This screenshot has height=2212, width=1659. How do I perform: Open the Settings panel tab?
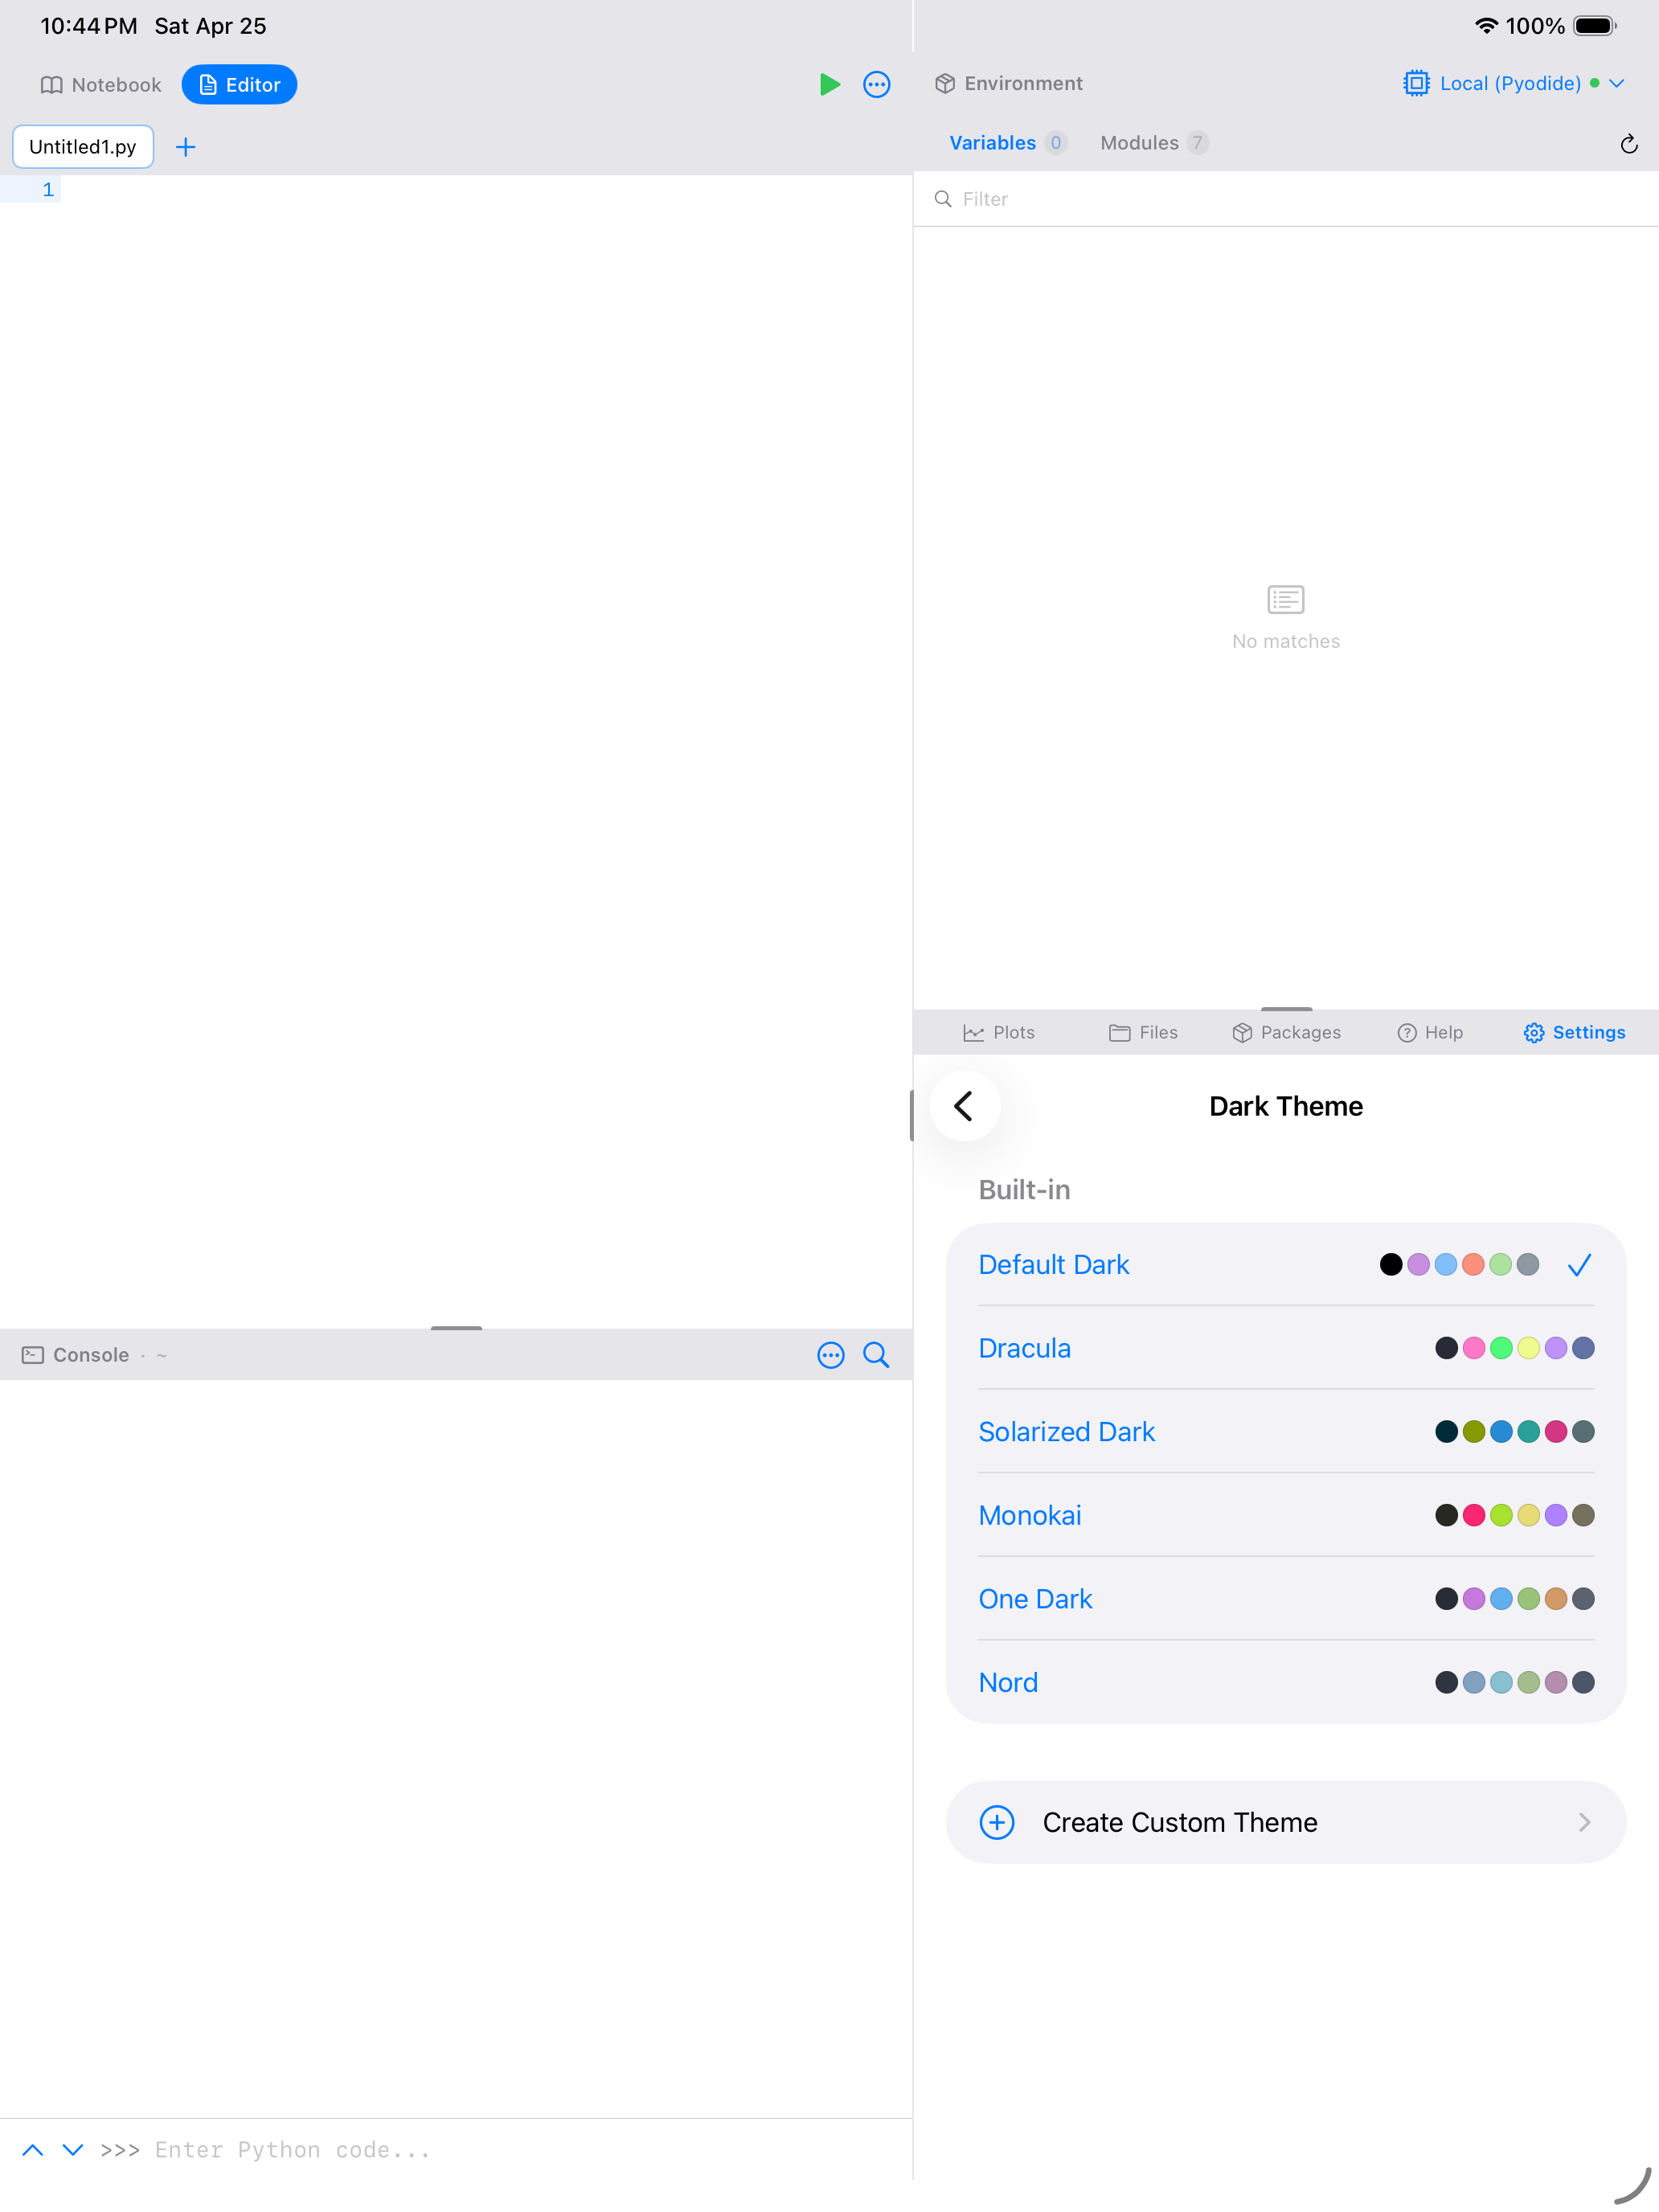pos(1574,1033)
